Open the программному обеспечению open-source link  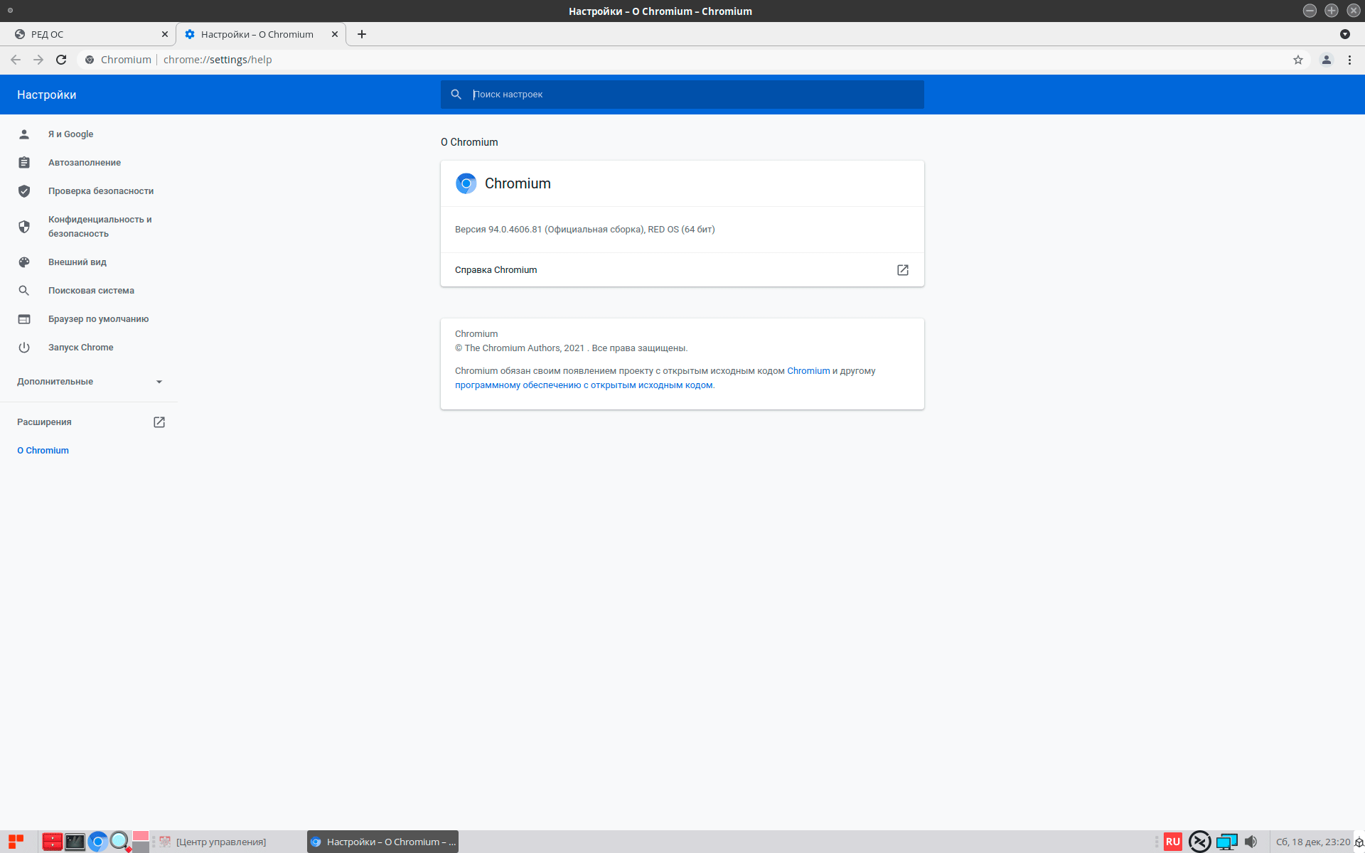(583, 385)
